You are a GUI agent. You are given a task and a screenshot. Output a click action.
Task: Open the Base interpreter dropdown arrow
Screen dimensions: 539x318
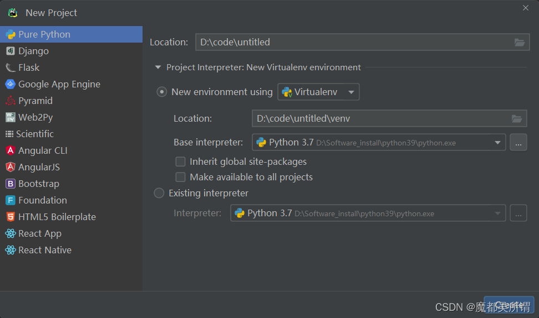tap(497, 143)
